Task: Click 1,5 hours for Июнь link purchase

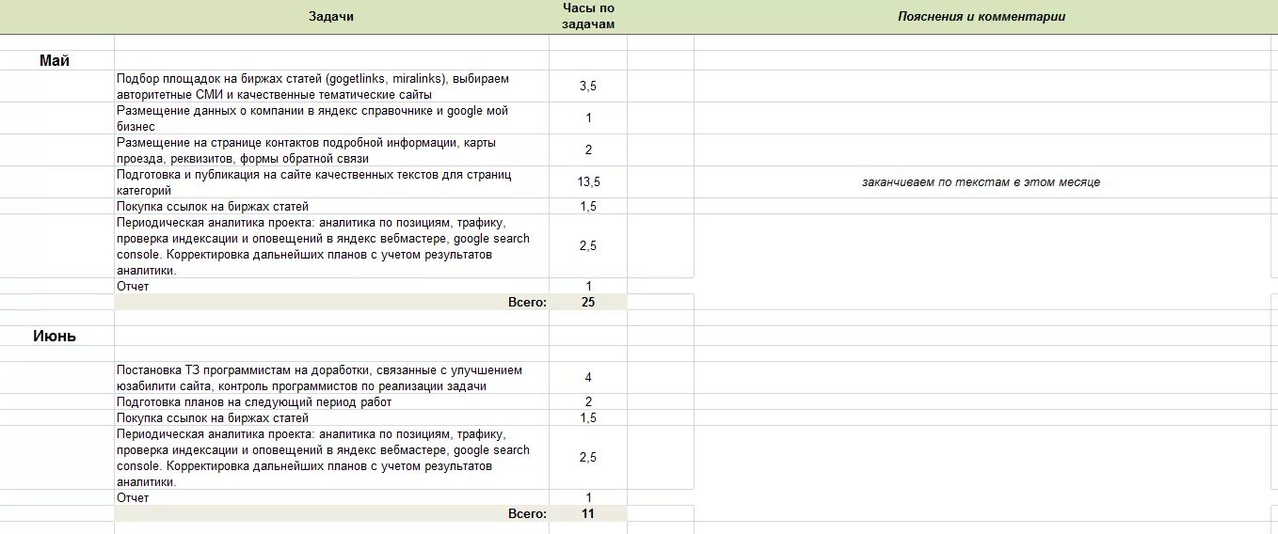Action: (x=588, y=417)
